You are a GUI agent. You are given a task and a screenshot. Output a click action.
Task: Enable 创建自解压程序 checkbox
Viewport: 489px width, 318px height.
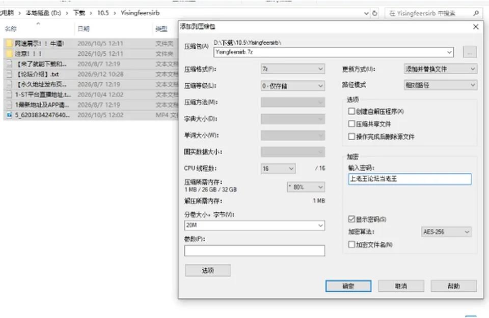pyautogui.click(x=351, y=111)
